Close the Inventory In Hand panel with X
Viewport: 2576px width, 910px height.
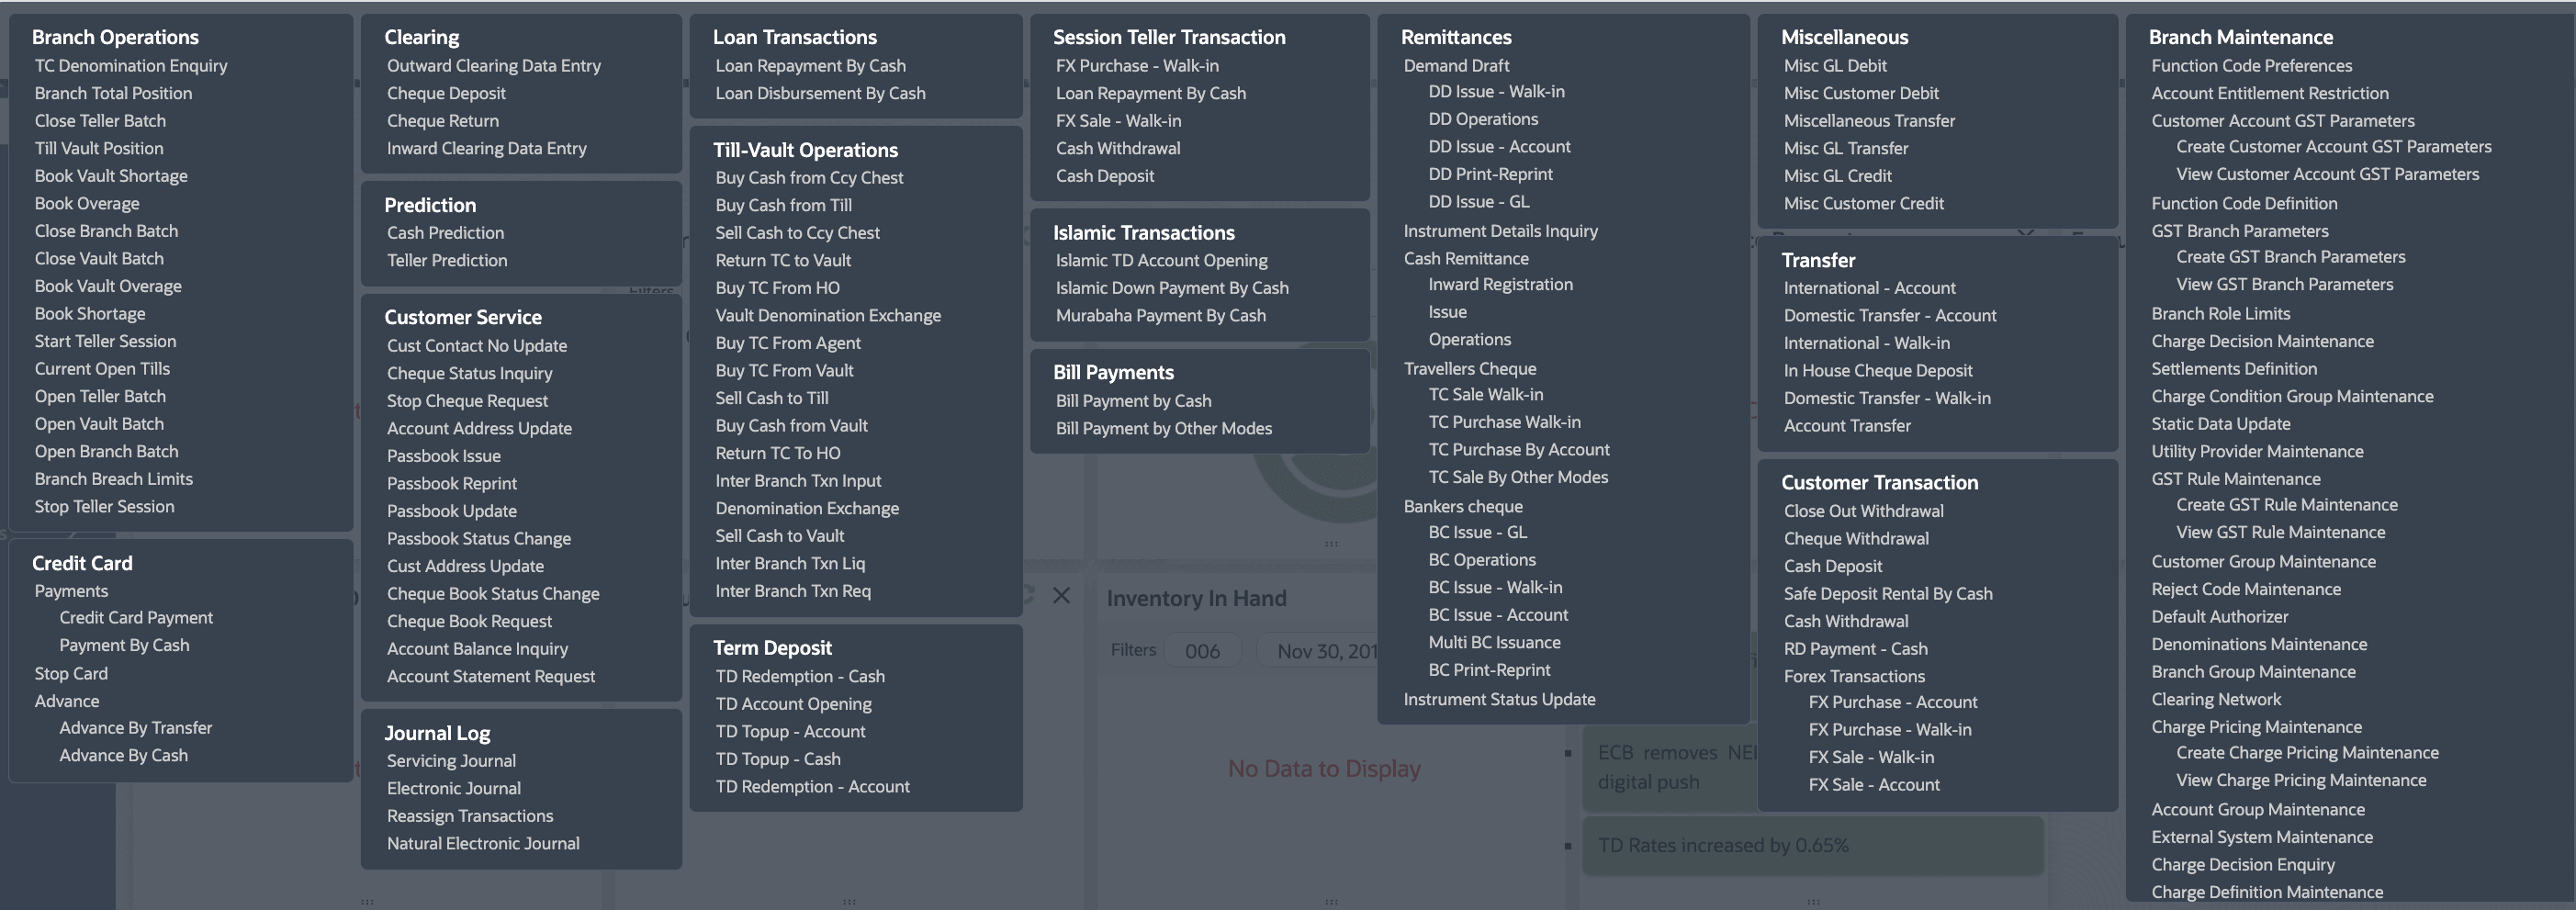tap(1061, 596)
